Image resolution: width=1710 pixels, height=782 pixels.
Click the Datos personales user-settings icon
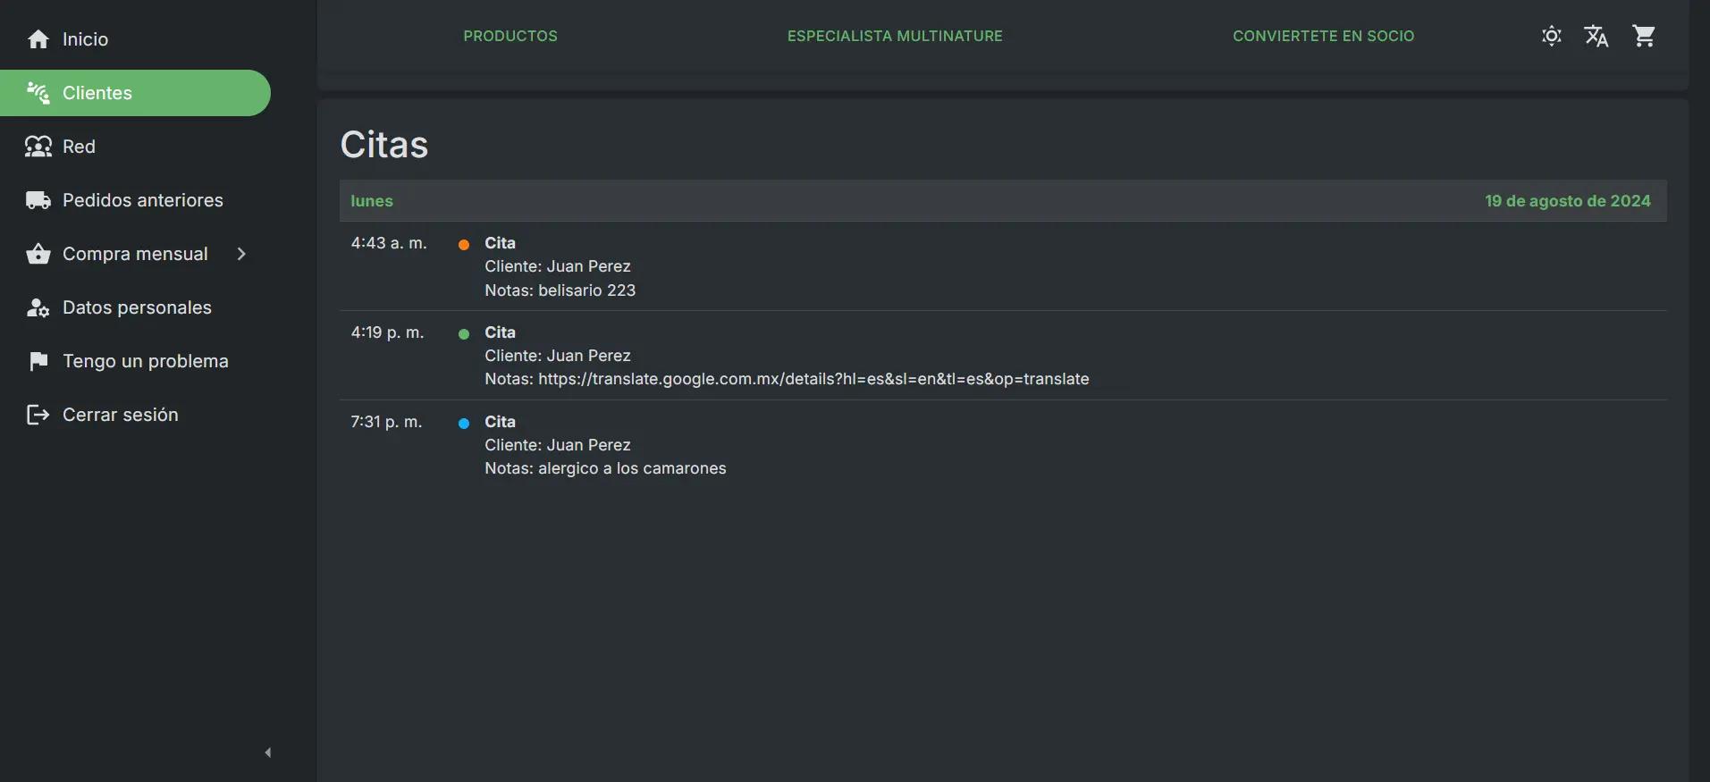(x=38, y=307)
